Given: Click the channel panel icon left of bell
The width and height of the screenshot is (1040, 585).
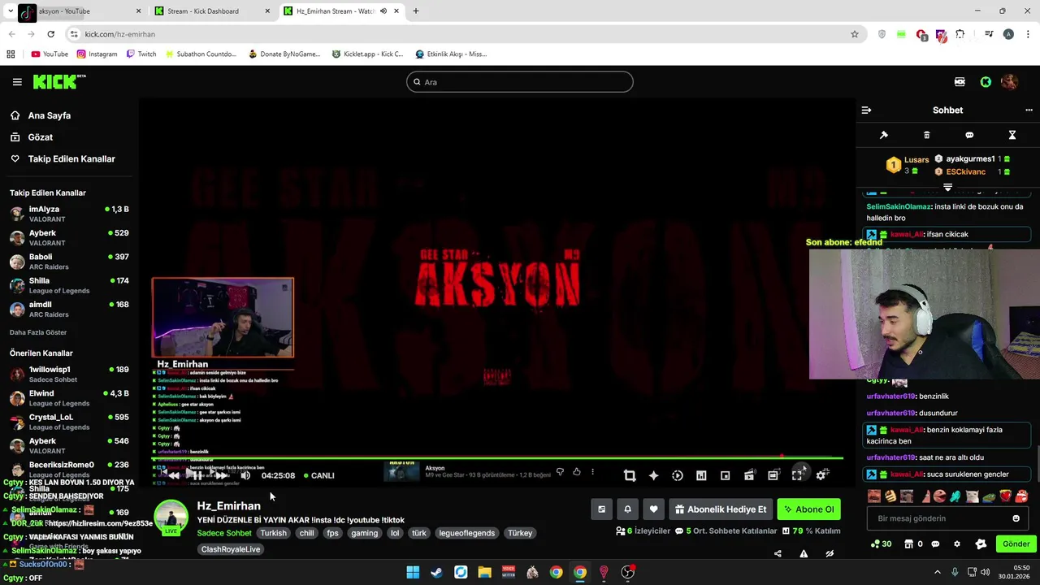Looking at the screenshot, I should 601,509.
